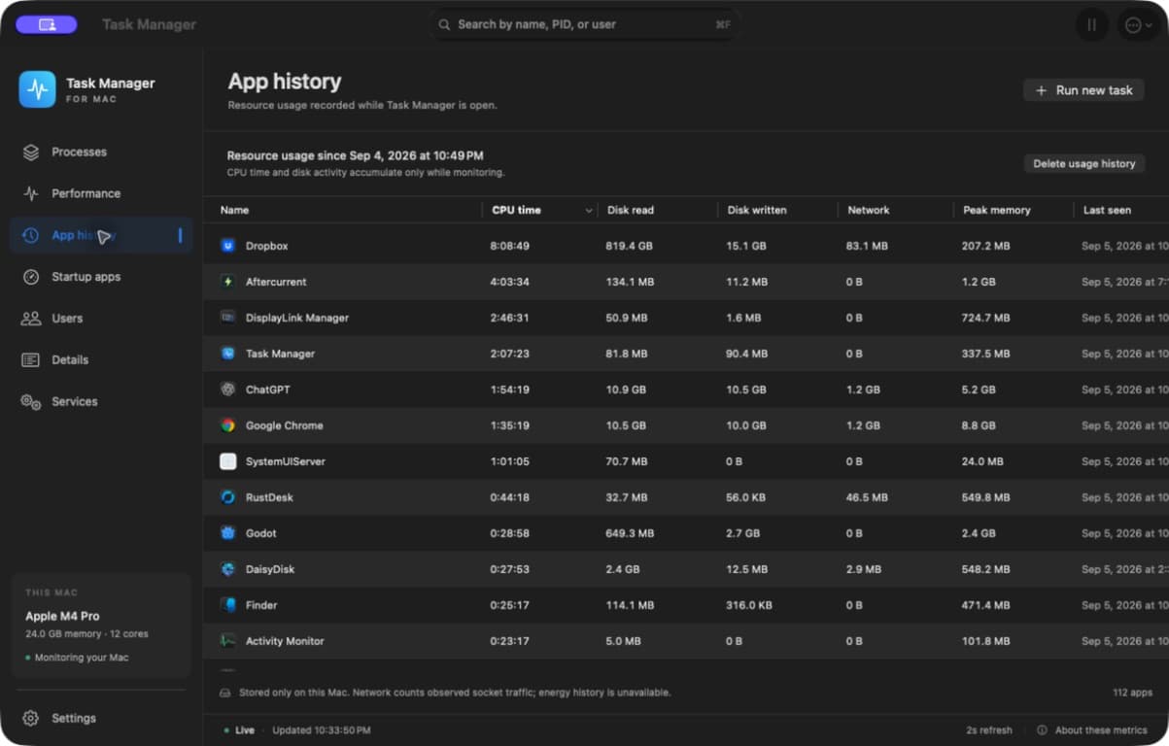Viewport: 1169px width, 746px height.
Task: Click the Google Chrome icon
Action: point(228,425)
